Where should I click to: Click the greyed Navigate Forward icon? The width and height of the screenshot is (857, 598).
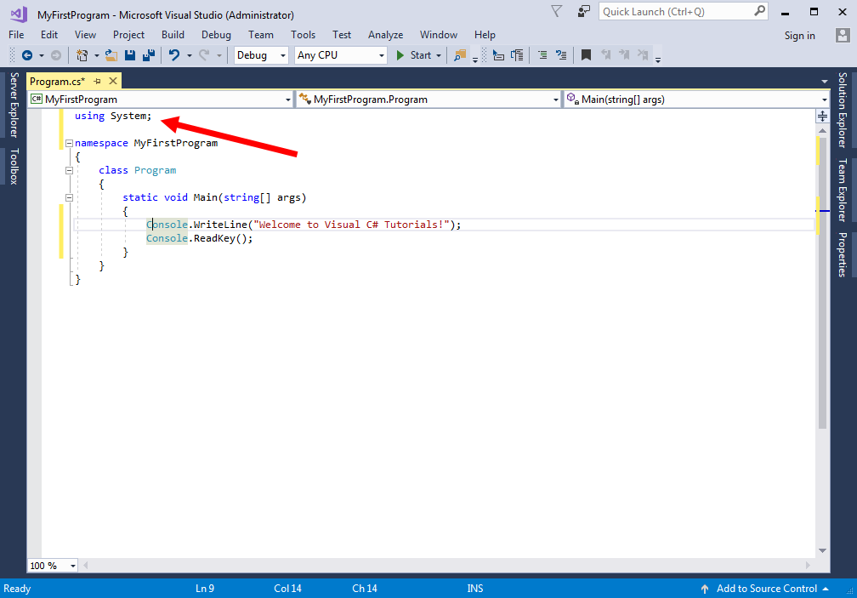[56, 55]
